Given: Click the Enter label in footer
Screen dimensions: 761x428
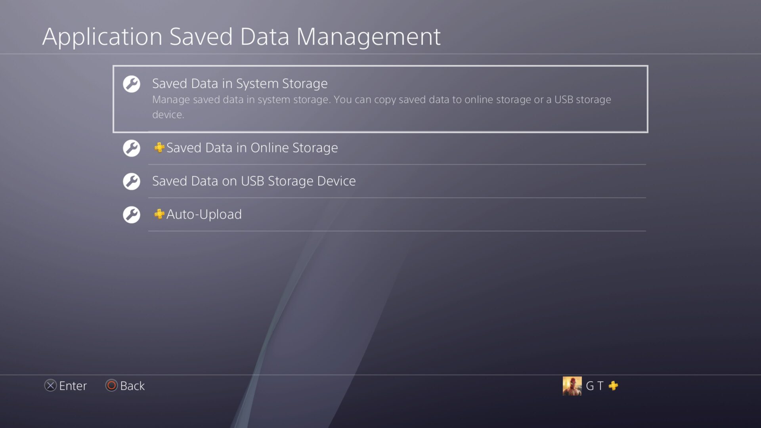Looking at the screenshot, I should 73,386.
